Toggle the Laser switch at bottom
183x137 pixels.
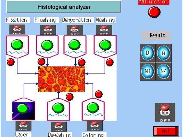(x=23, y=126)
